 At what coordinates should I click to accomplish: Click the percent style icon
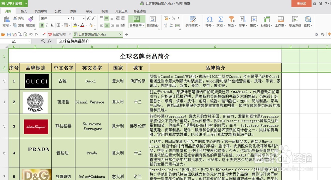(x=173, y=18)
